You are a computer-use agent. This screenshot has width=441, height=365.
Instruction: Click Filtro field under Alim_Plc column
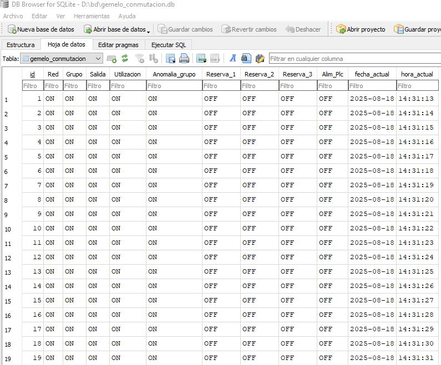click(332, 86)
